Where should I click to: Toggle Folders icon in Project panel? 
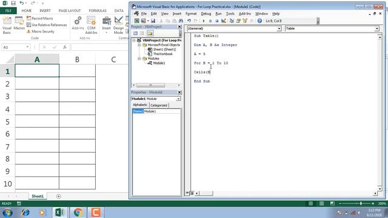(x=150, y=33)
